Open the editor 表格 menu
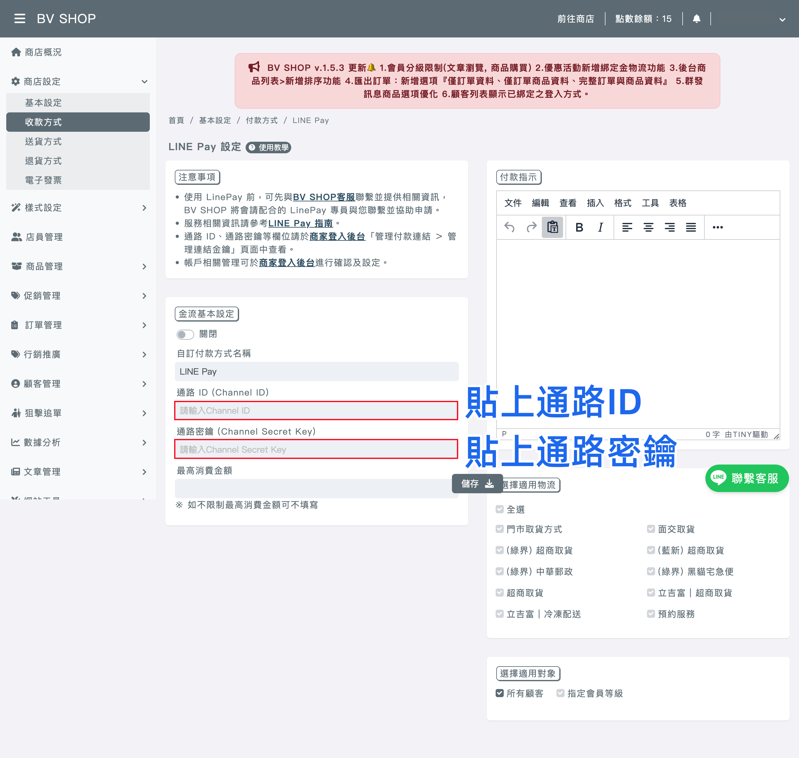The width and height of the screenshot is (799, 758). [x=677, y=203]
